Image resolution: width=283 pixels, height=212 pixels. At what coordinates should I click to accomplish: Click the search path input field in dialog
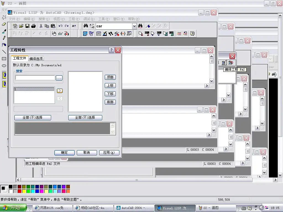coord(35,78)
